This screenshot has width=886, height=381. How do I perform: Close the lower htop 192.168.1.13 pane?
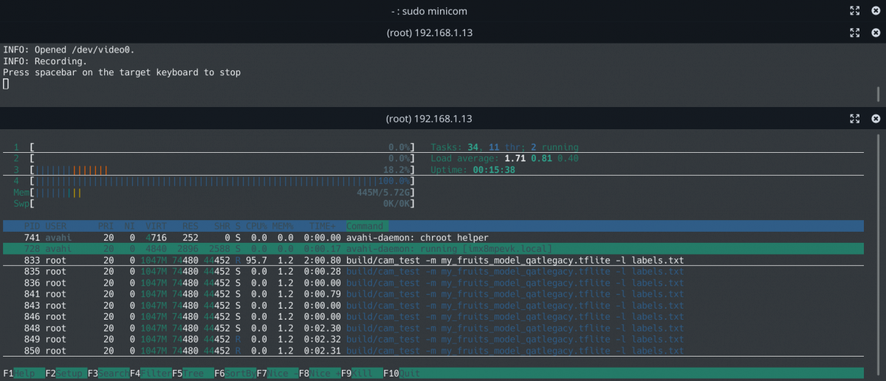point(876,119)
